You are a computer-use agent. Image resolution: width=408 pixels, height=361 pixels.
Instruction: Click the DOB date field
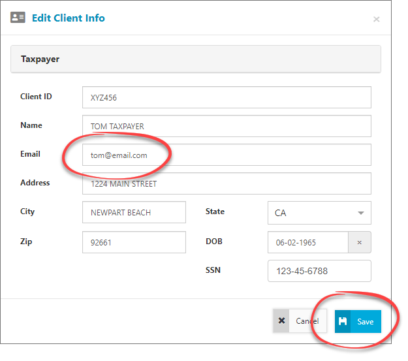308,242
